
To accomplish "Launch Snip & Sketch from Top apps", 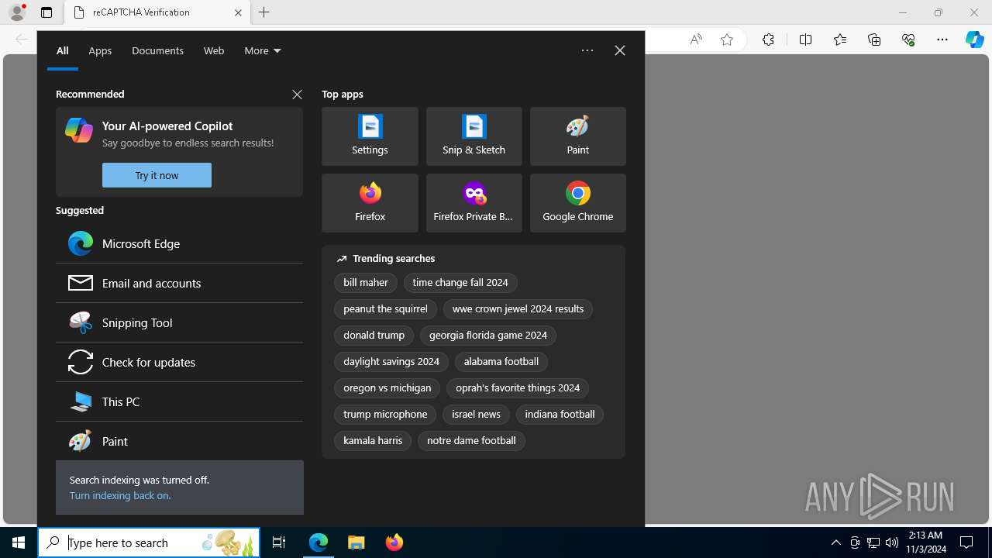I will coord(474,136).
